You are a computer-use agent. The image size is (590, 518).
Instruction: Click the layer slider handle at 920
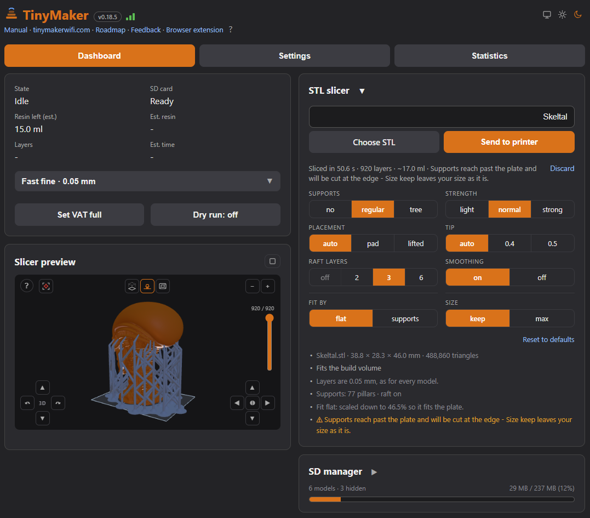coord(270,318)
